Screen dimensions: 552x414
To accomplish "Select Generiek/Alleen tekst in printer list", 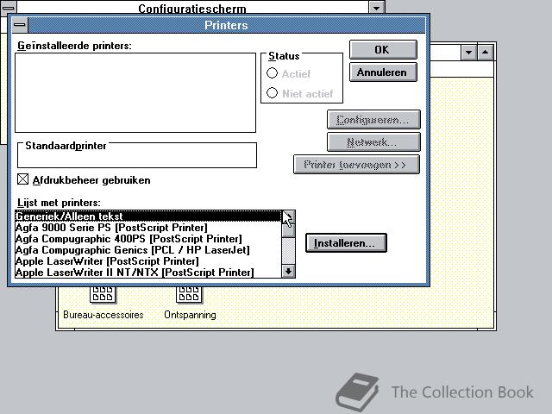I will [x=148, y=216].
